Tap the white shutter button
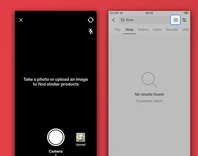This screenshot has width=198, height=156. 56,137
